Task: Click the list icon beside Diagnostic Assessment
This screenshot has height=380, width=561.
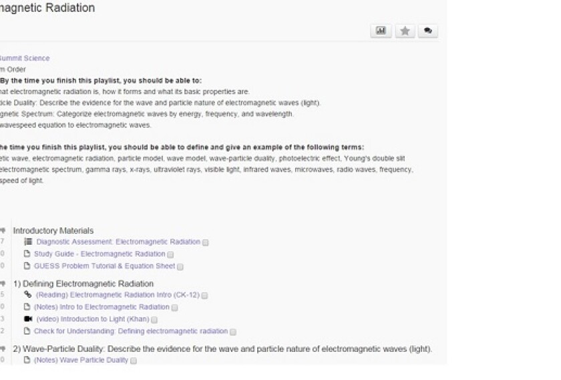Action: click(x=27, y=242)
